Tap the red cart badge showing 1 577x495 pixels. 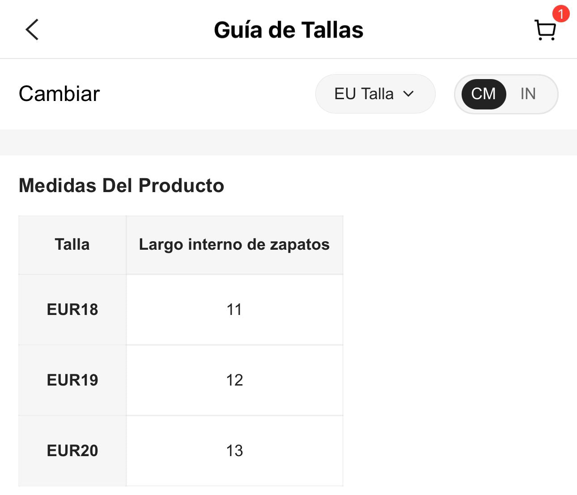(x=560, y=13)
